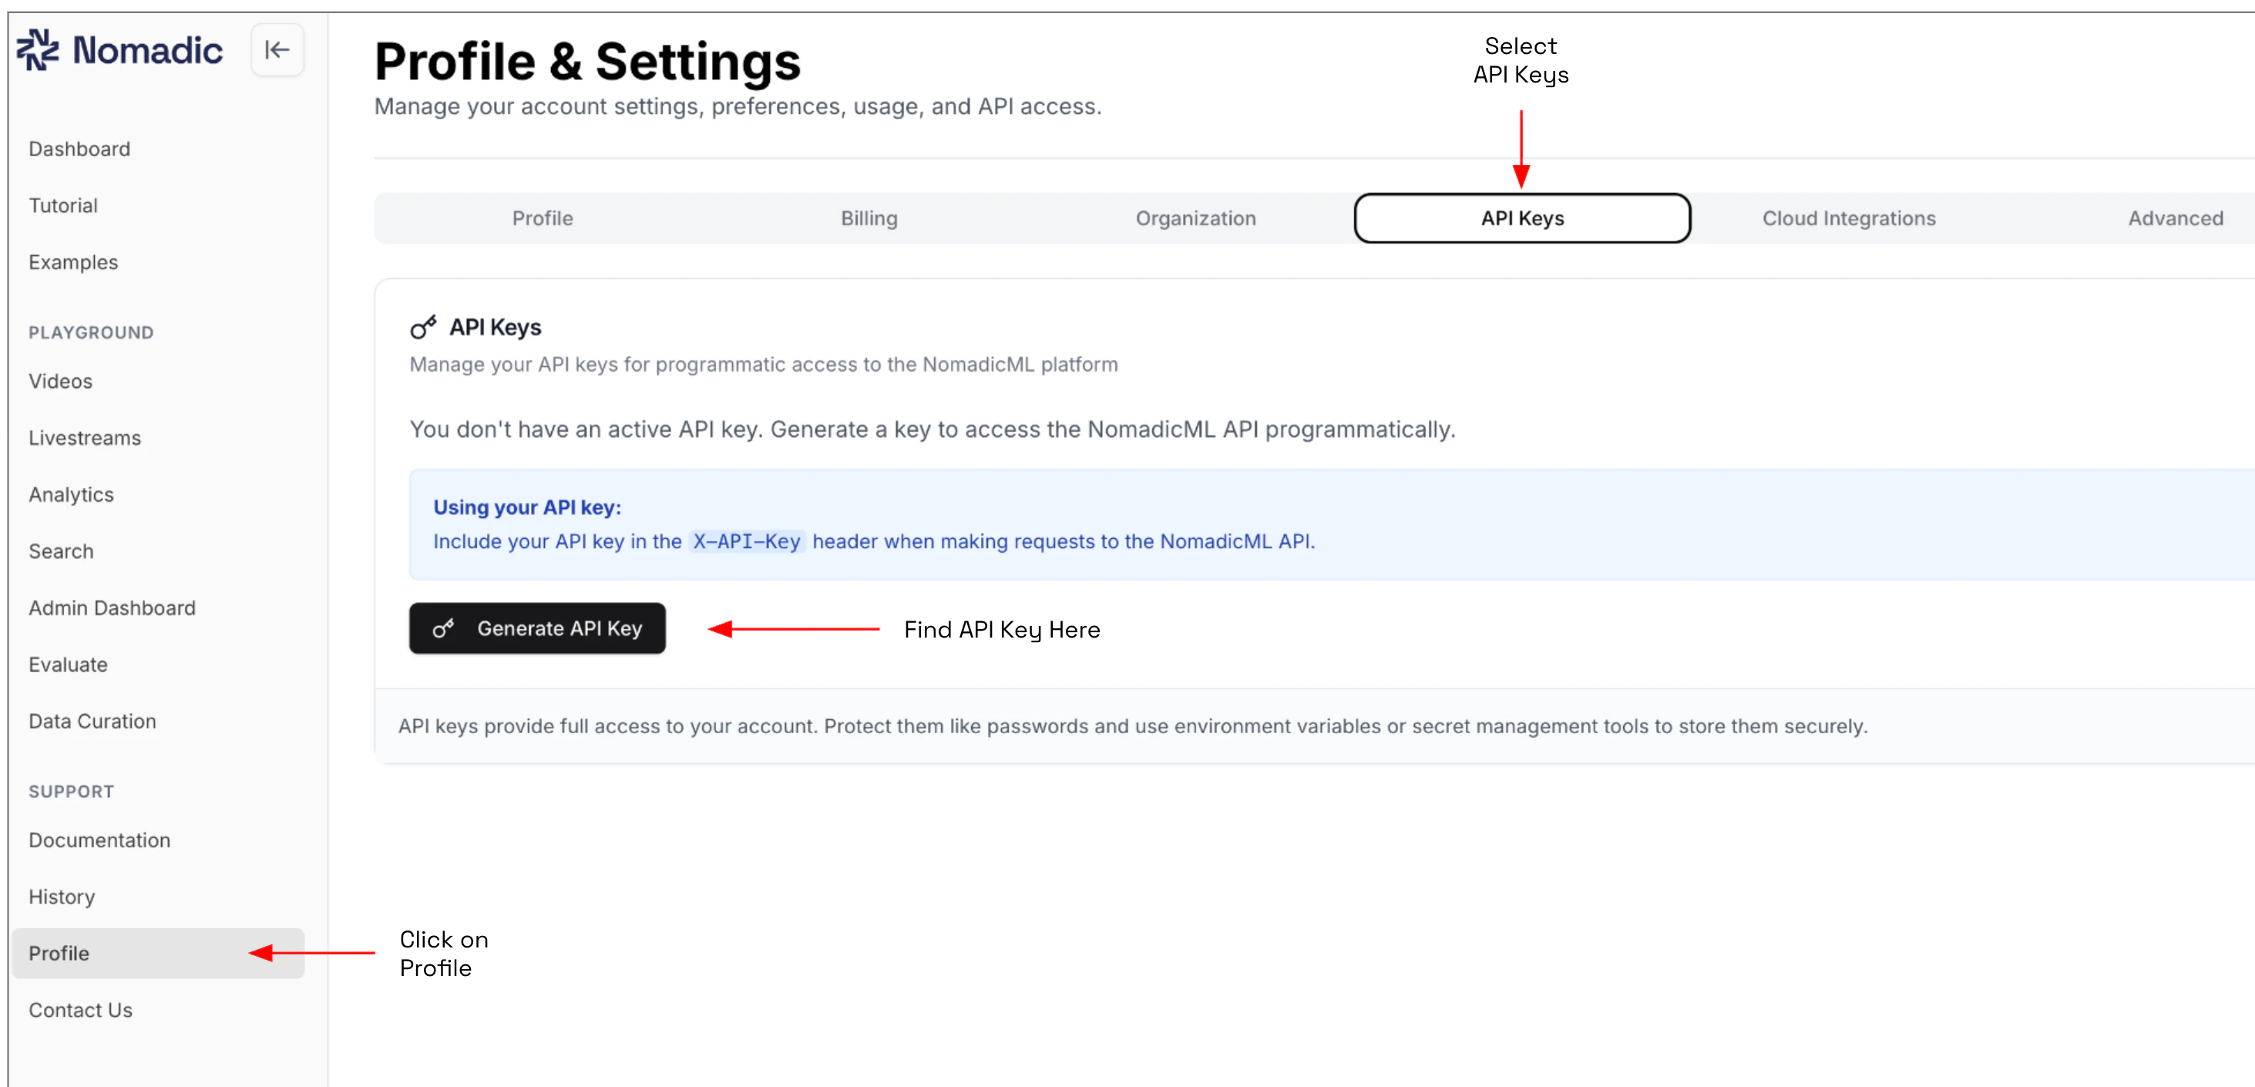
Task: Click 'Manage your API keys for programmatic access' text
Action: 763,365
